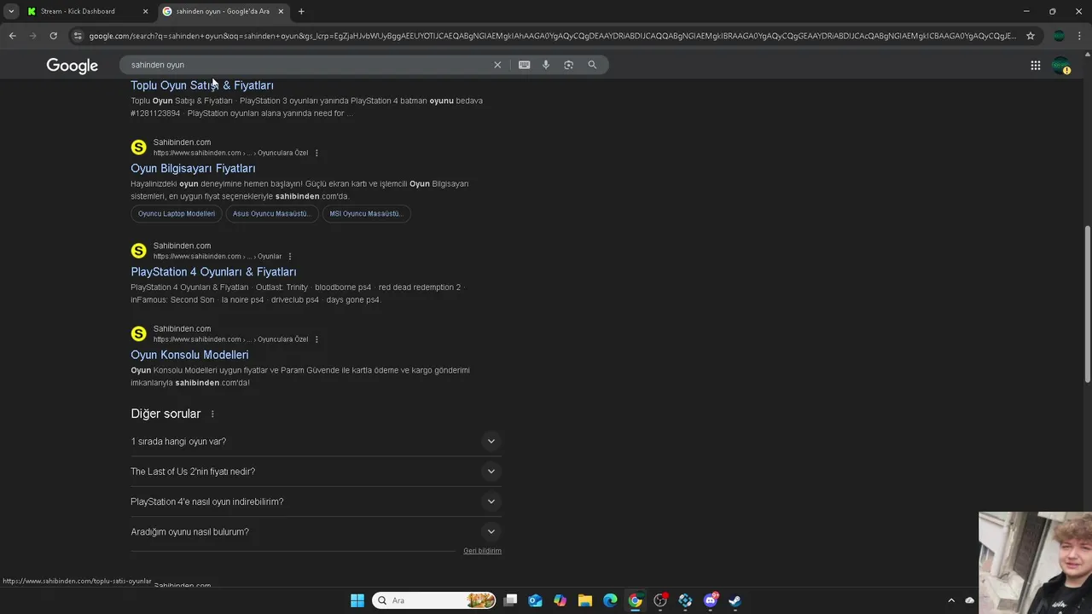Open Copilot from the taskbar

560,600
